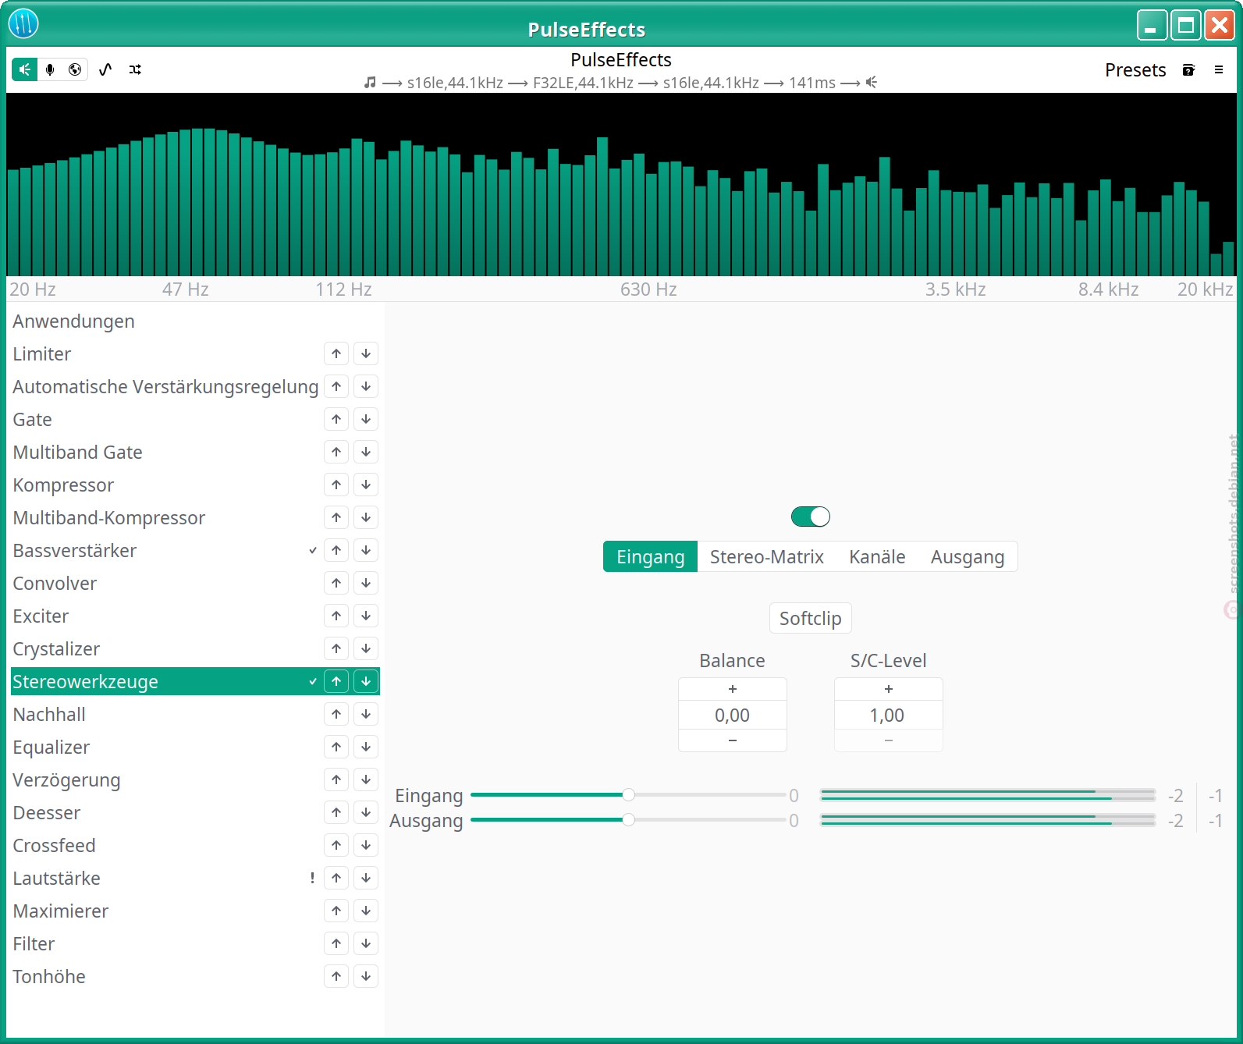
Task: Open the Tonhöhe effect settings
Action: [195, 976]
